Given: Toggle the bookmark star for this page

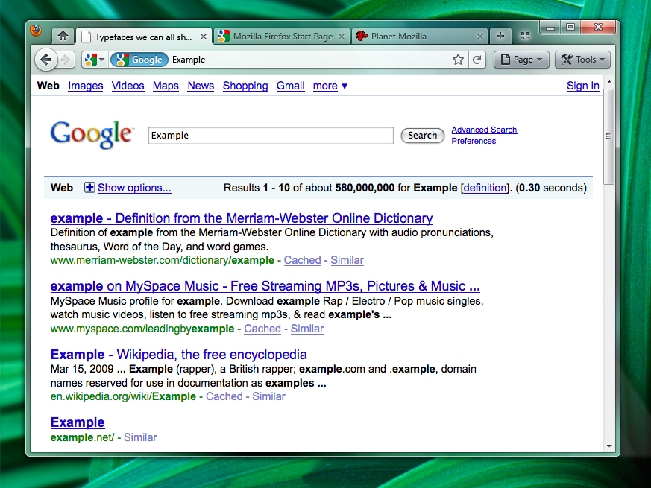Looking at the screenshot, I should (x=458, y=60).
